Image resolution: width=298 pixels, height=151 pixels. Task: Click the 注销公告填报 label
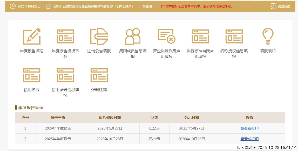click(x=99, y=51)
